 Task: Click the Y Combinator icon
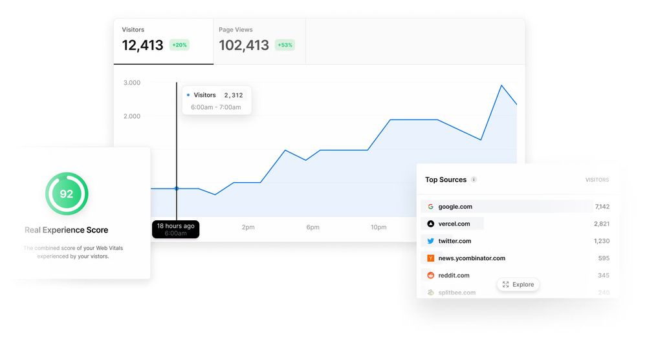(431, 258)
